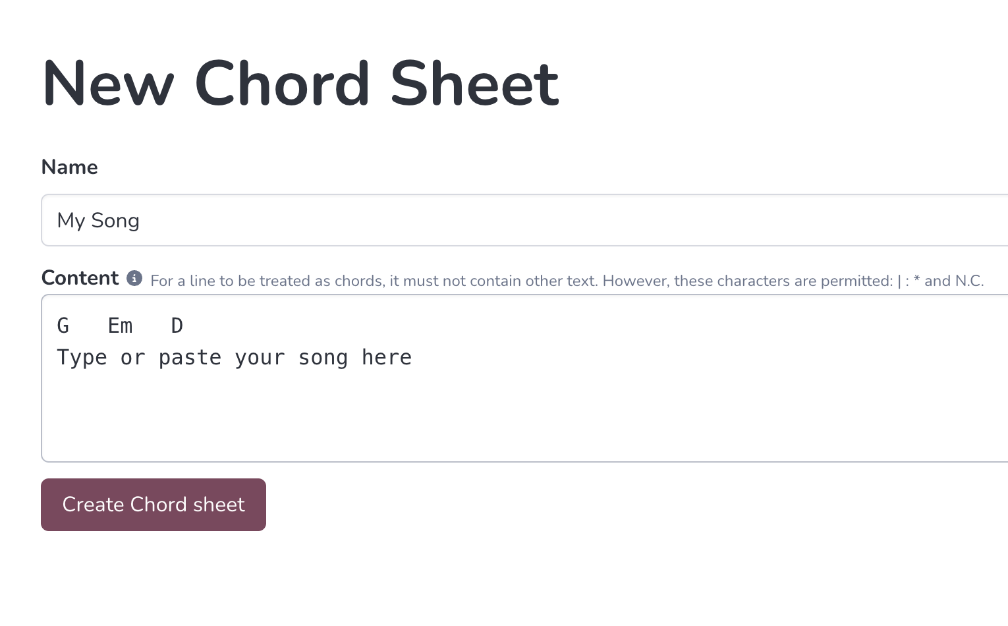Click the word "permitted" in the hint text
1008x626 pixels.
point(856,281)
